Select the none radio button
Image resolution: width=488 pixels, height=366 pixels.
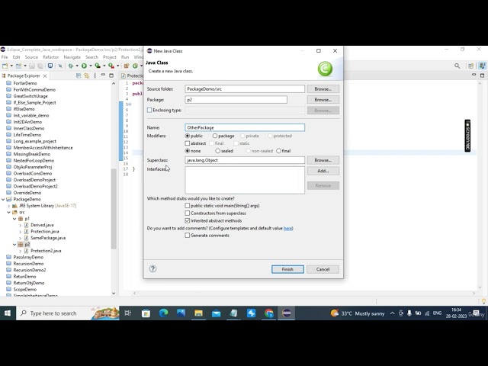click(188, 151)
